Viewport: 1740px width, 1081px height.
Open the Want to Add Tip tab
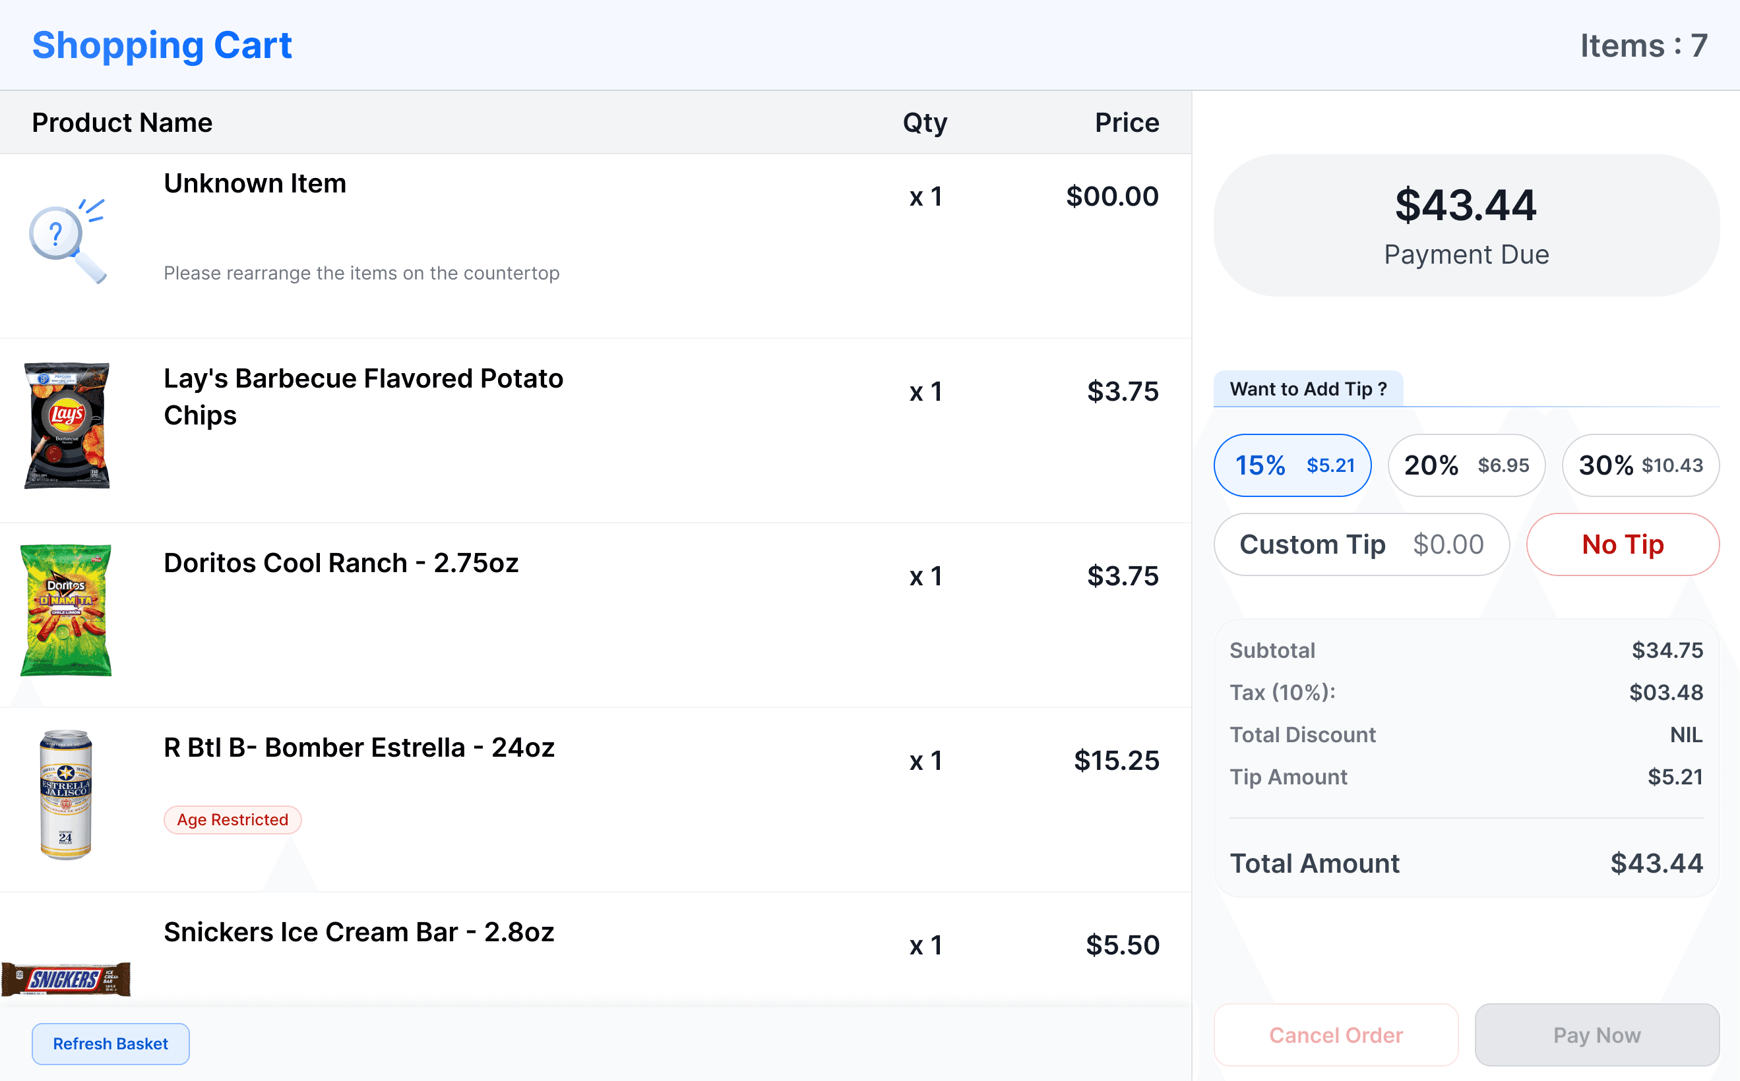pyautogui.click(x=1308, y=389)
